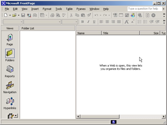Open the Undo history dropdown arrow
The width and height of the screenshot is (167, 125).
pos(100,15)
